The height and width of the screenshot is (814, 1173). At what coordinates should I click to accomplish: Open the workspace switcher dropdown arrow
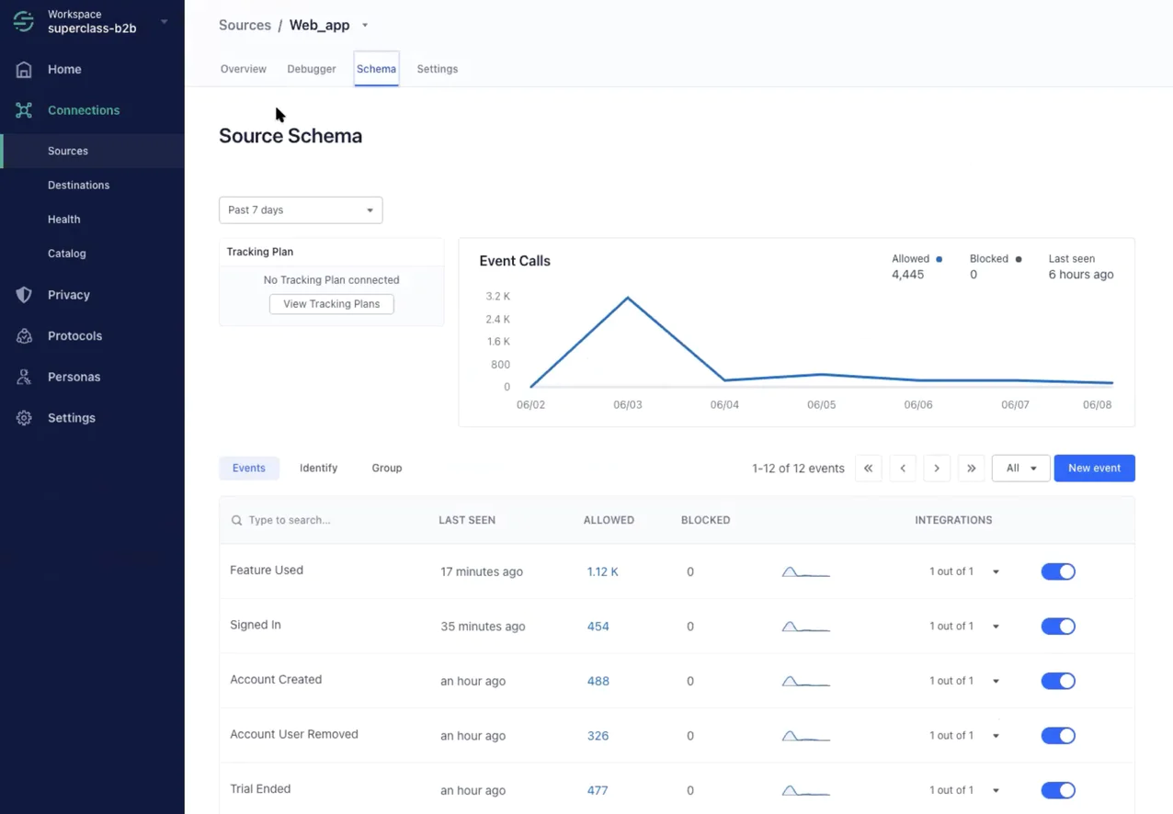[164, 21]
